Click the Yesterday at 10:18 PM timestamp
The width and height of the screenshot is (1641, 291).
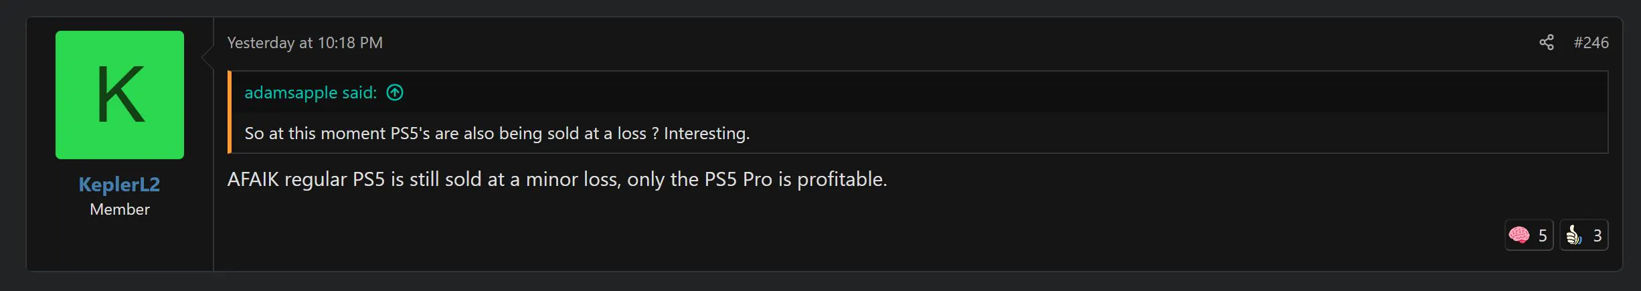305,43
